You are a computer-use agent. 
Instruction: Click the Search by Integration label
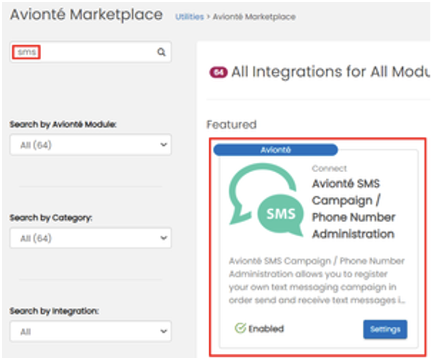[54, 311]
